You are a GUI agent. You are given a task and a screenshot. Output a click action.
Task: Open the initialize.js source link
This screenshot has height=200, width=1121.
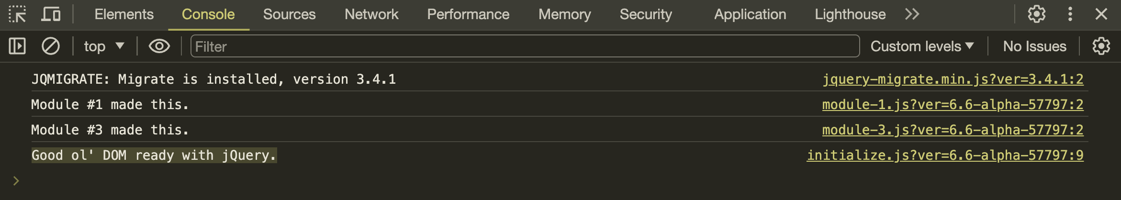945,155
